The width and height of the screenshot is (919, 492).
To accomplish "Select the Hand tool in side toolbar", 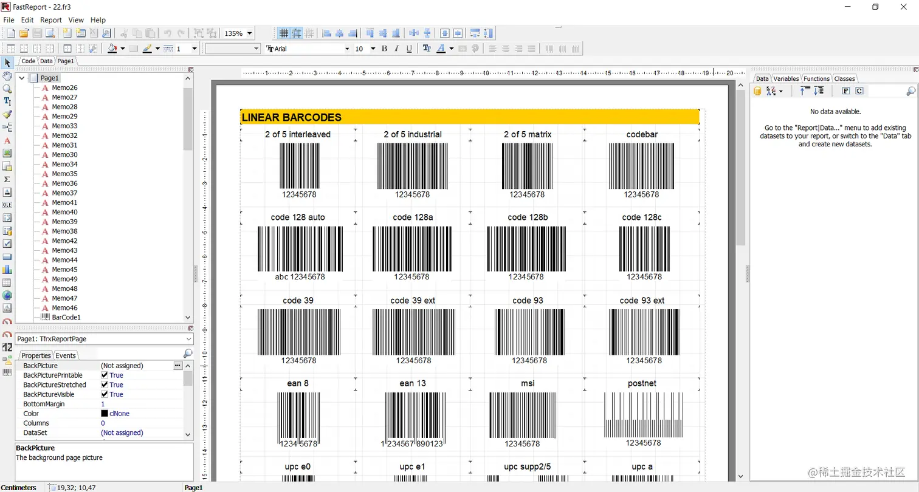I will [x=7, y=75].
